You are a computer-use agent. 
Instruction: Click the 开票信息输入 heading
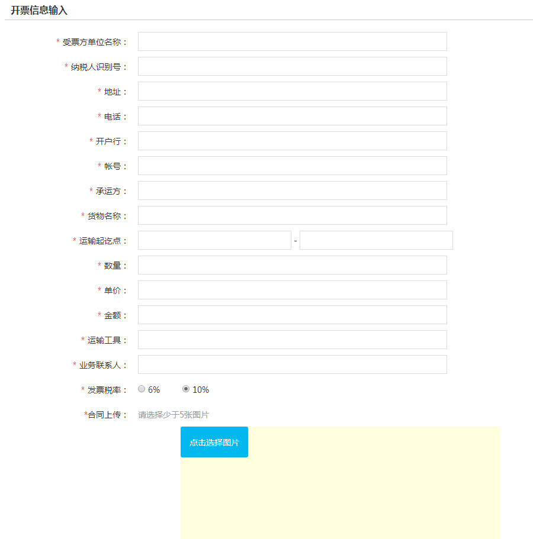(39, 10)
